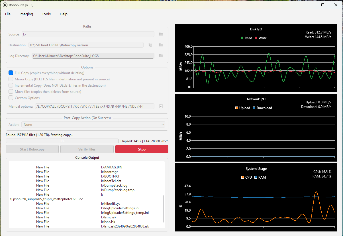The height and width of the screenshot is (236, 343).
Task: Open the Tools menu
Action: pyautogui.click(x=46, y=14)
